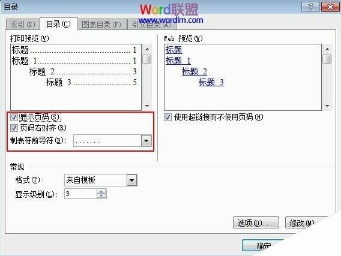The width and height of the screenshot is (341, 256).
Task: Expand the 格式 dropdown showing 来自模板
Action: pyautogui.click(x=132, y=180)
